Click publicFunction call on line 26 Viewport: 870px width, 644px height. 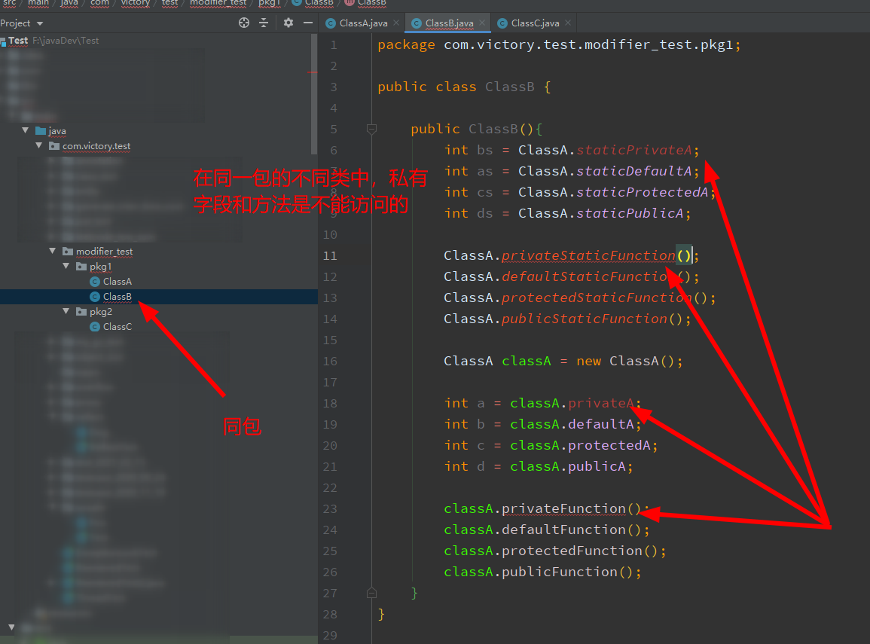coord(559,572)
